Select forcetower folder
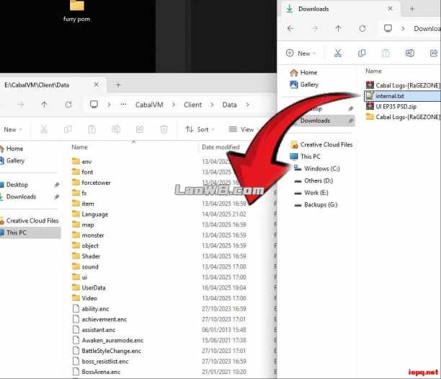 click(92, 183)
